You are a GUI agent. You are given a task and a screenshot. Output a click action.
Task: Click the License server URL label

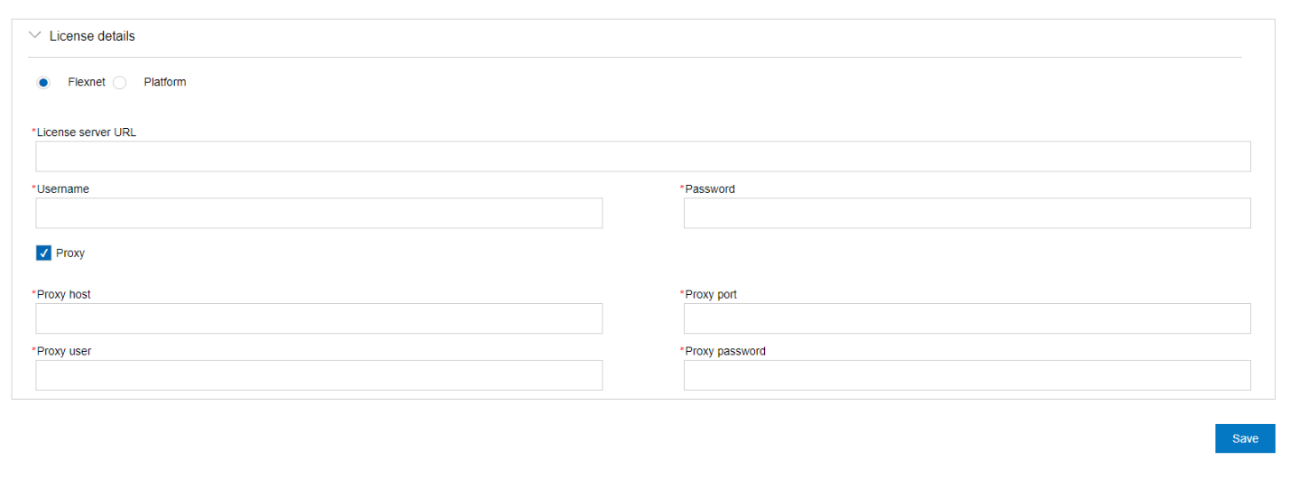tap(87, 132)
